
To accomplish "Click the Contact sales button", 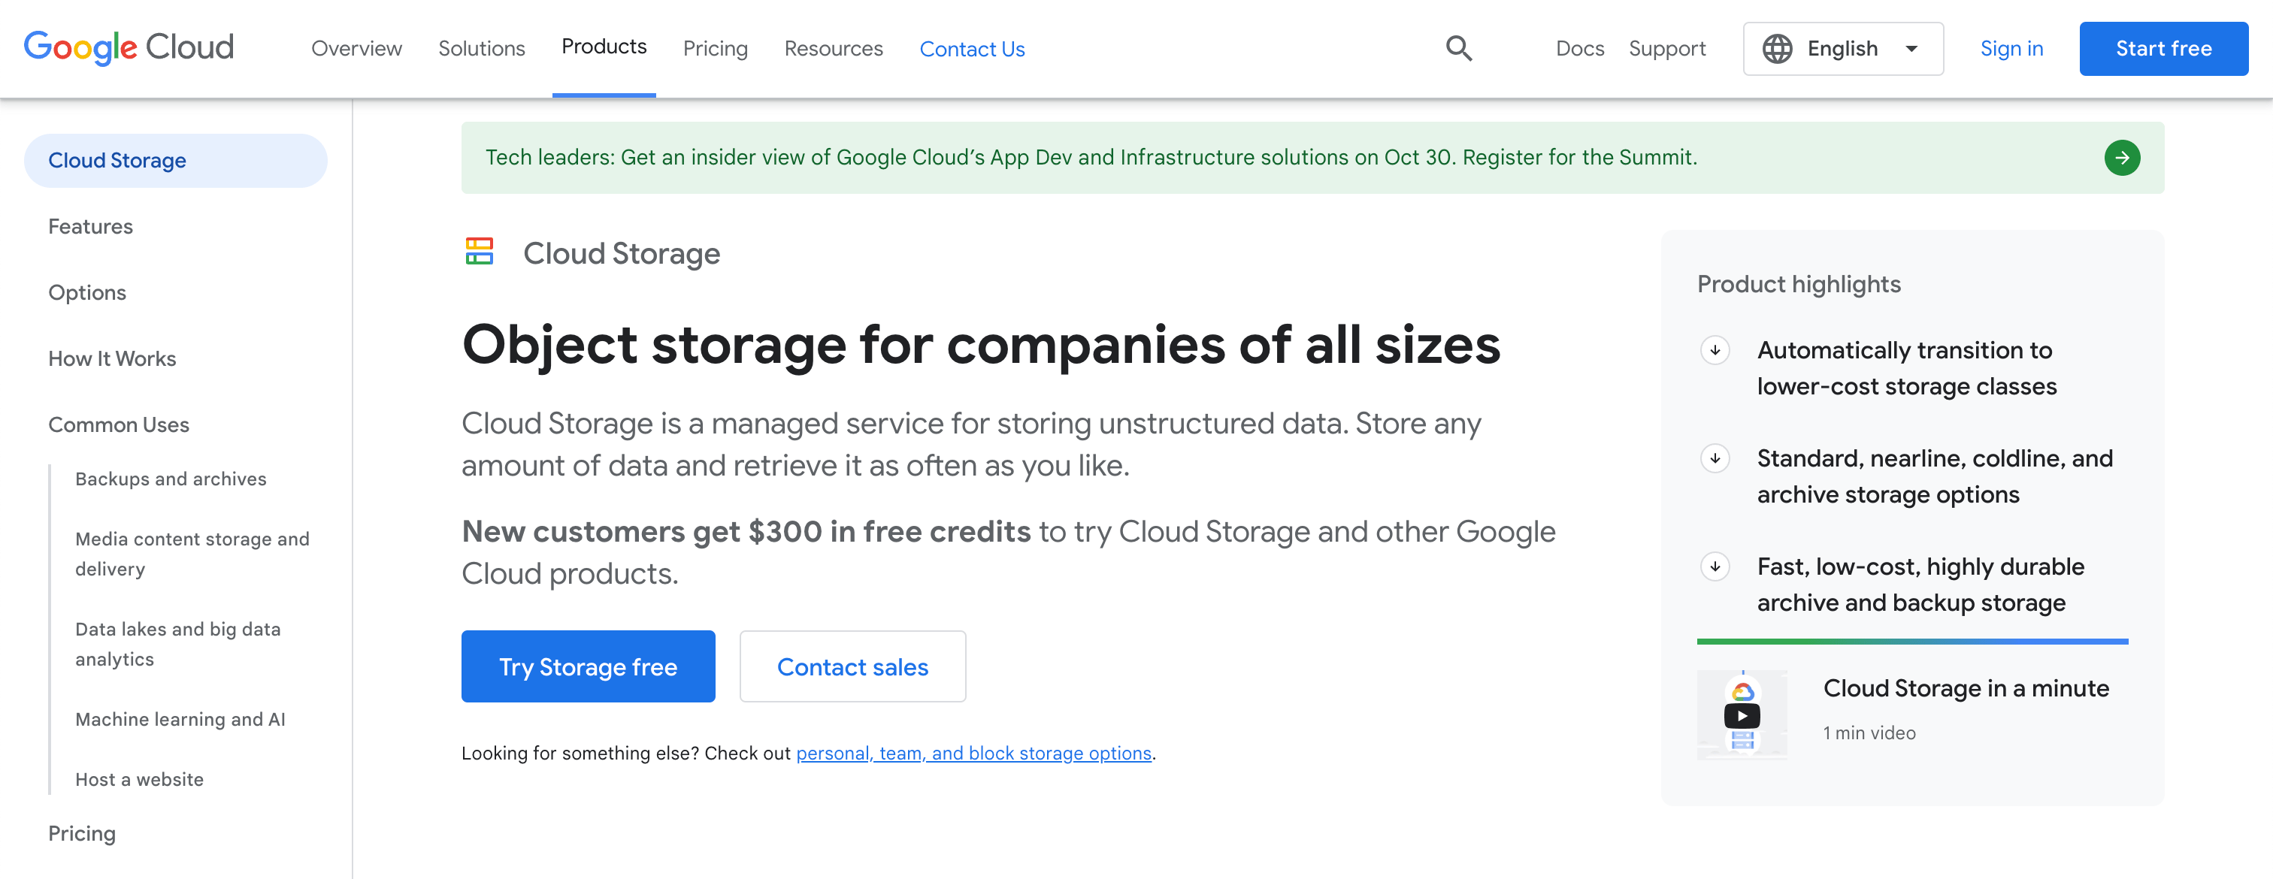I will [x=852, y=666].
